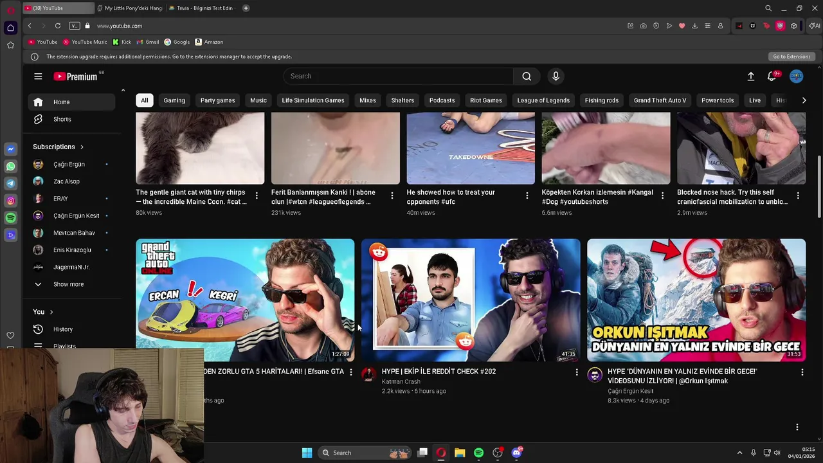This screenshot has width=823, height=463.
Task: Open the YouTube guide hamburger menu
Action: tap(38, 77)
